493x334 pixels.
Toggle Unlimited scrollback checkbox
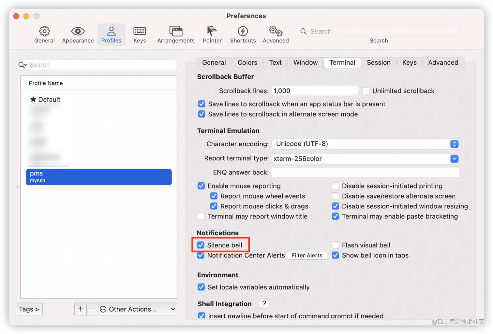click(x=366, y=91)
